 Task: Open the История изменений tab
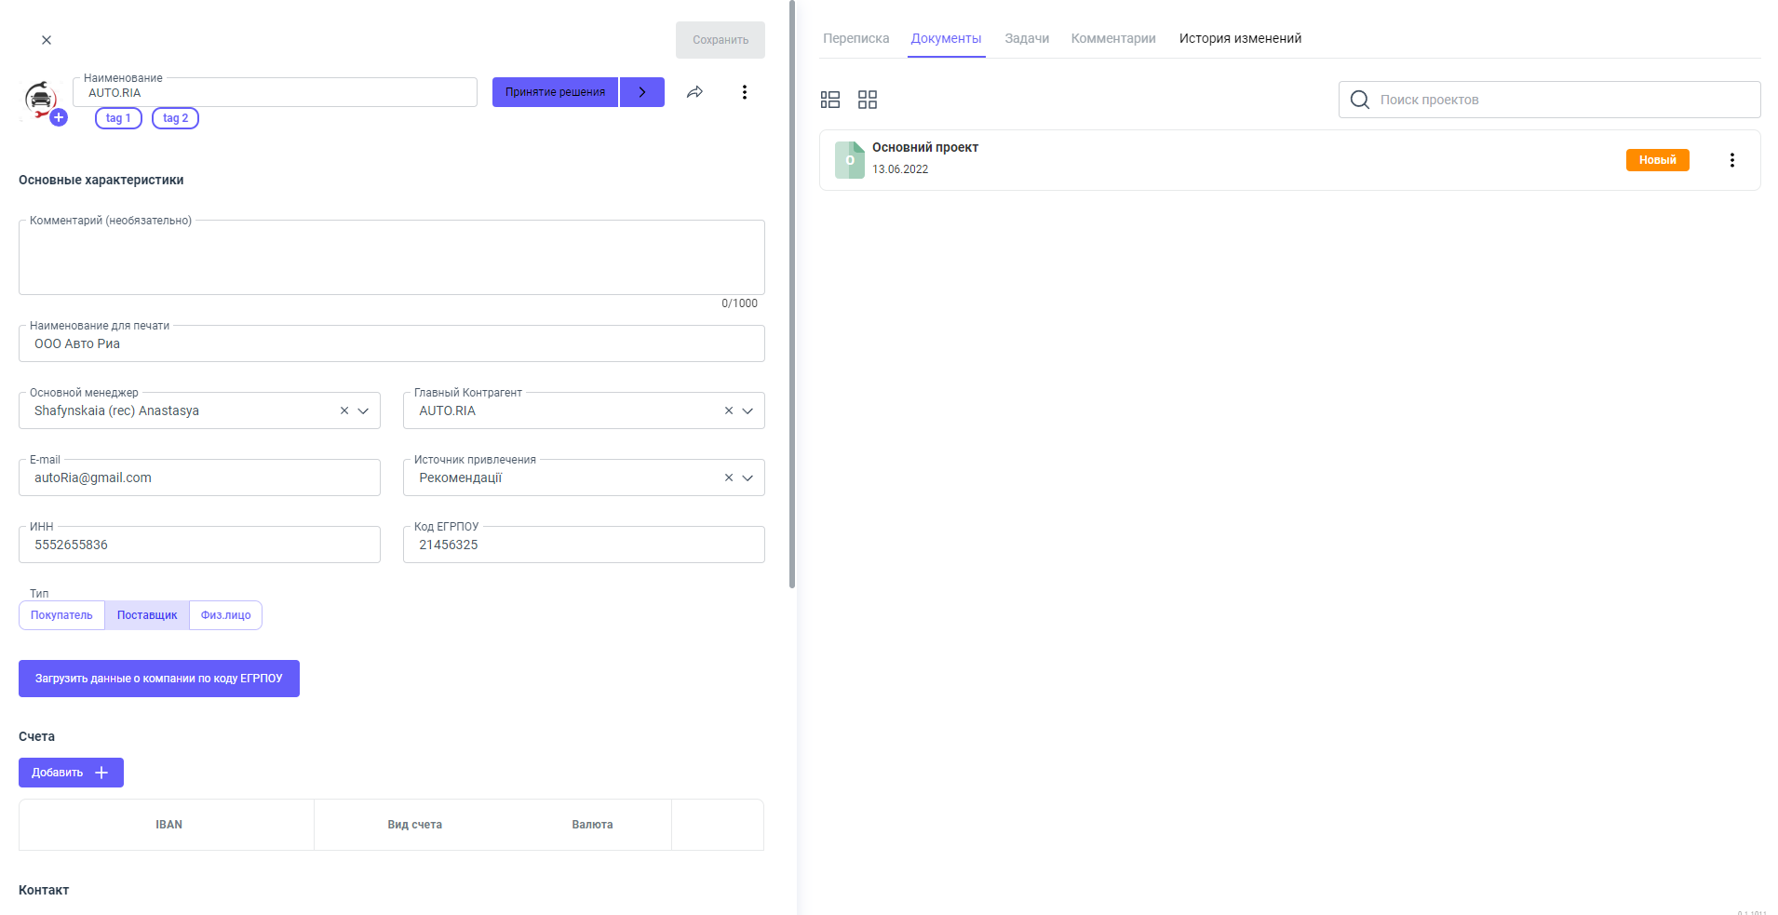[x=1240, y=38]
